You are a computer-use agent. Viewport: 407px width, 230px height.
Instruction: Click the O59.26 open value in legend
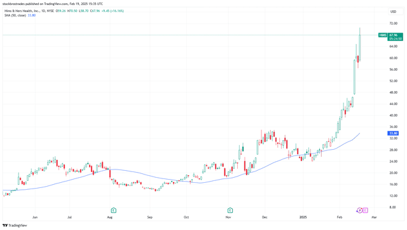tap(61, 11)
